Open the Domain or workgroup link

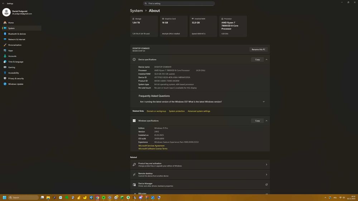[x=156, y=111]
